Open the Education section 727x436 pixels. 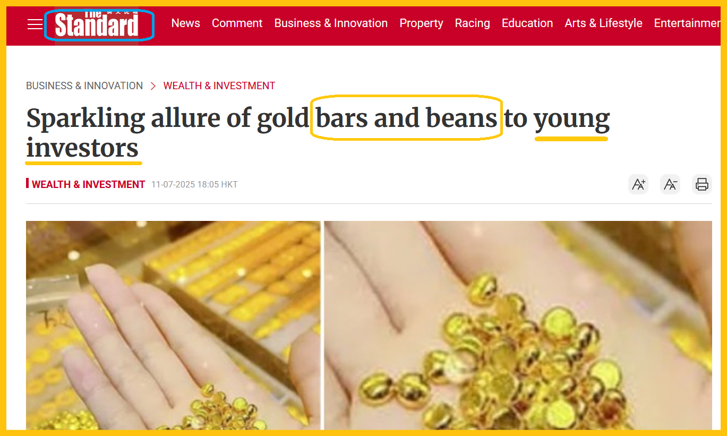[527, 23]
